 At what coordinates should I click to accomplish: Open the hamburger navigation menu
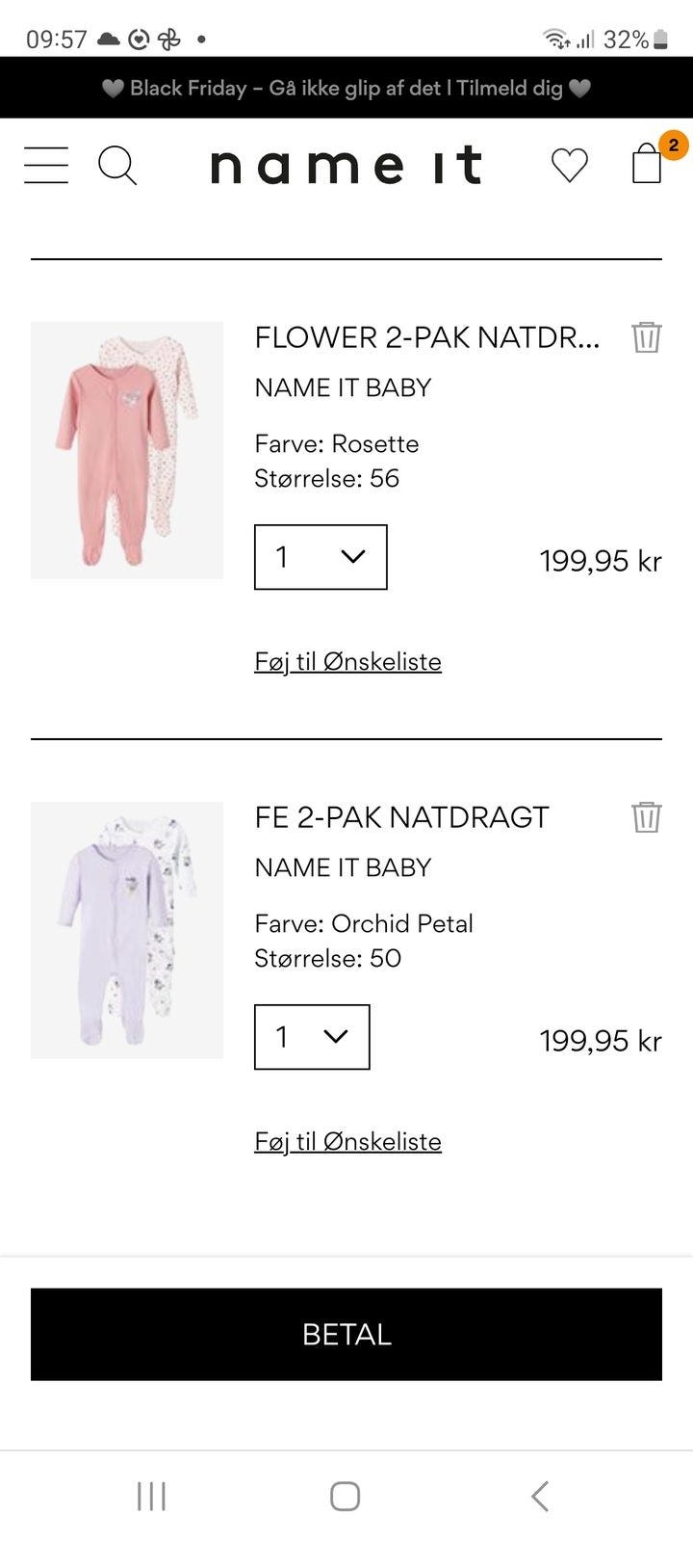pyautogui.click(x=46, y=165)
